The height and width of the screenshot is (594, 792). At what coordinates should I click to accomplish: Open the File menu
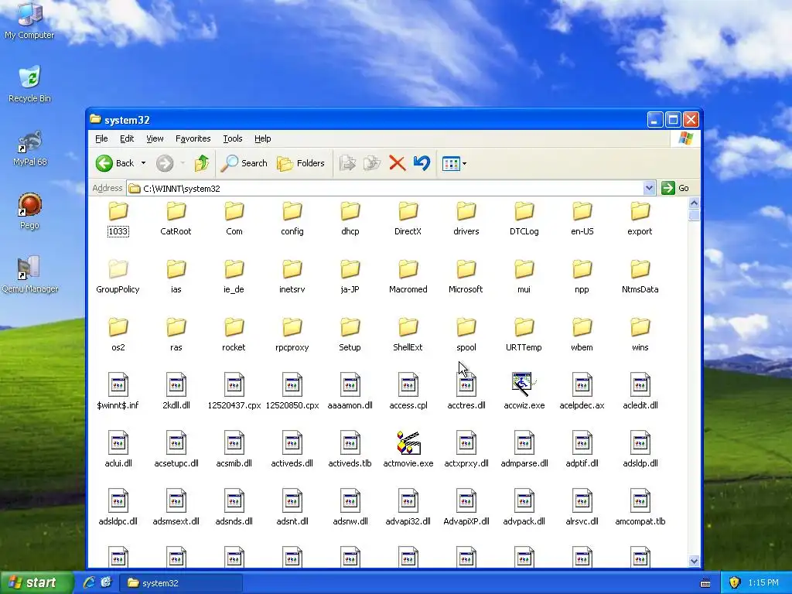point(101,138)
